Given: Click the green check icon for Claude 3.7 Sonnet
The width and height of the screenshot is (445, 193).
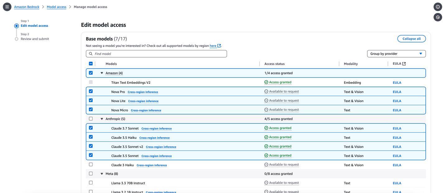Looking at the screenshot, I should coord(266,128).
